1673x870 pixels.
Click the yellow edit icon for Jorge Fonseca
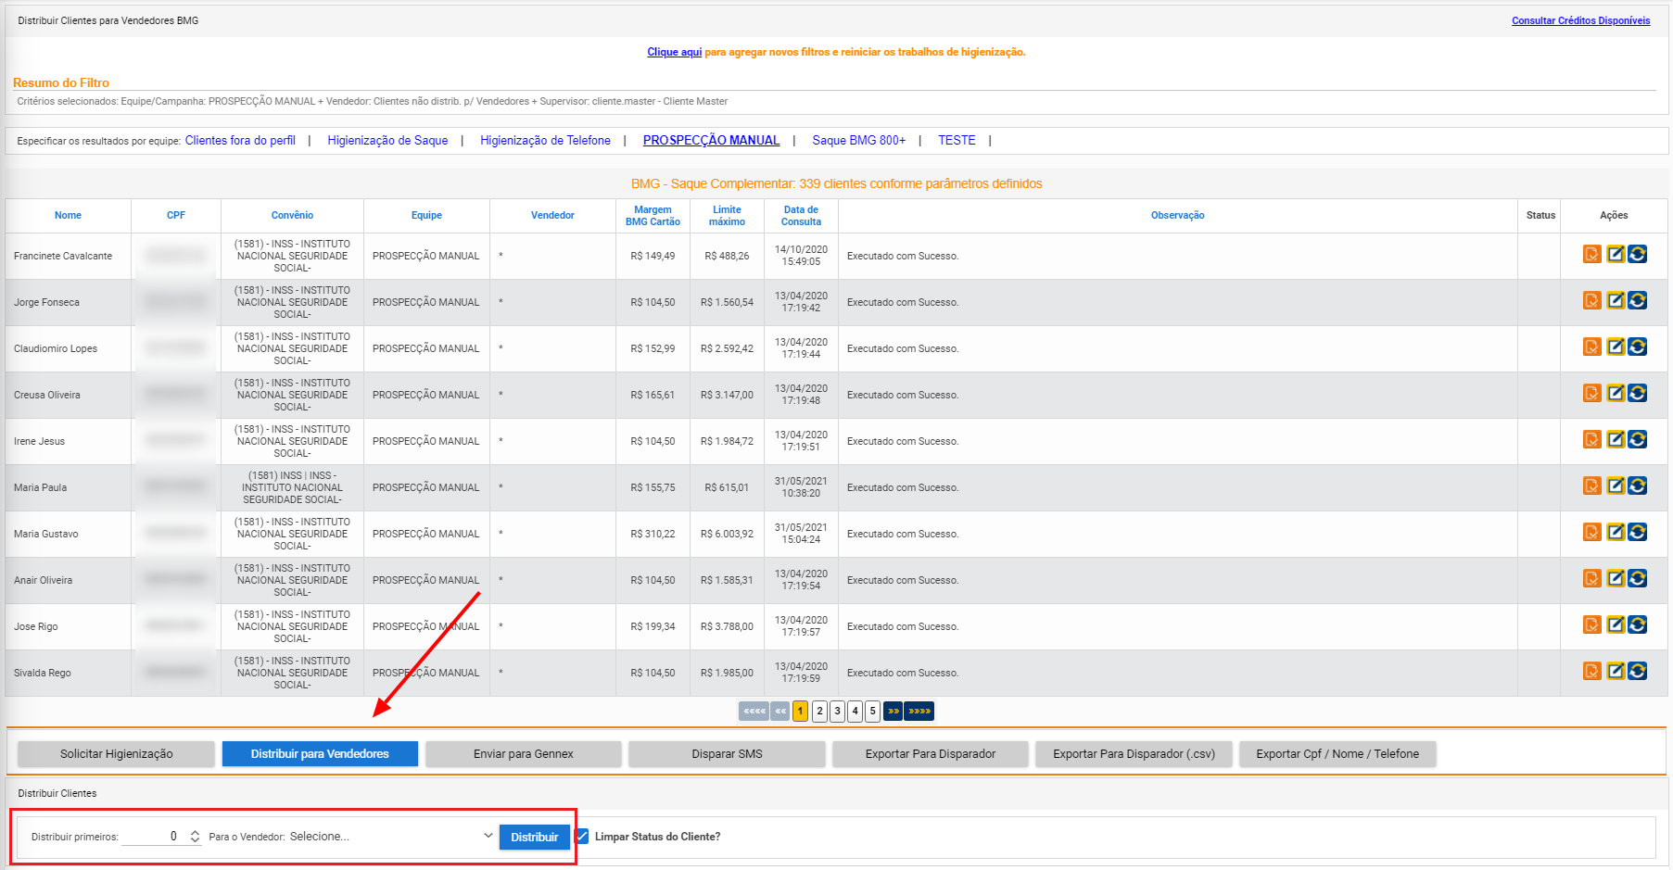pos(1615,301)
